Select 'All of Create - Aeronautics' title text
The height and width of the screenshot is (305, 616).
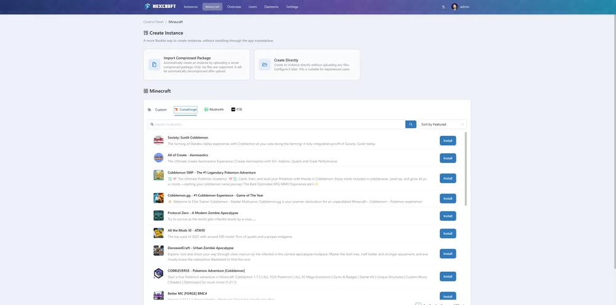click(188, 155)
